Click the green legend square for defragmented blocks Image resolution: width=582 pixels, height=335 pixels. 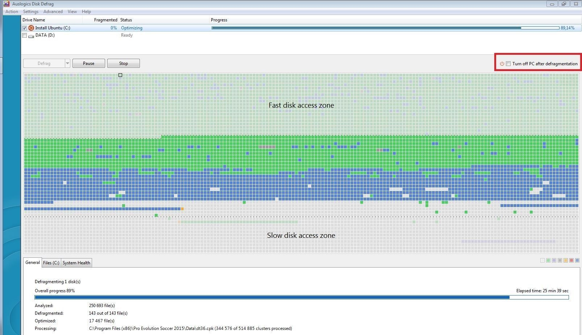[548, 260]
